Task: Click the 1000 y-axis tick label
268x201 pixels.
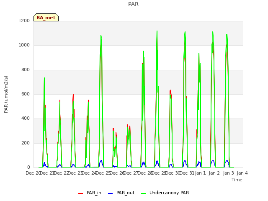Action: [24, 45]
